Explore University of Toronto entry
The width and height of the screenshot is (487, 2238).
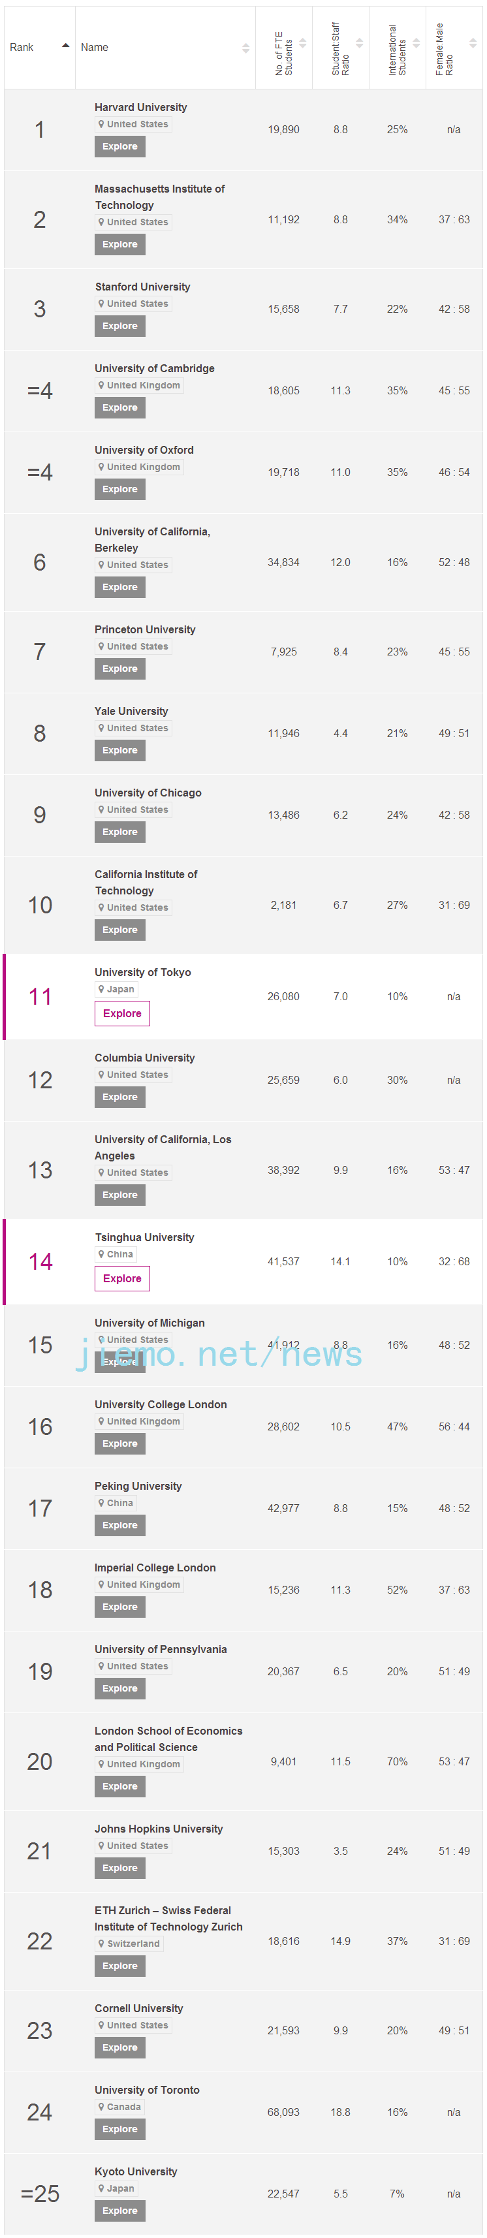click(120, 2130)
